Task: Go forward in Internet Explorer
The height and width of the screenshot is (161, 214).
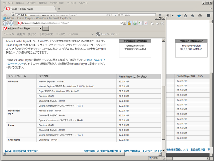Action: coord(11,23)
